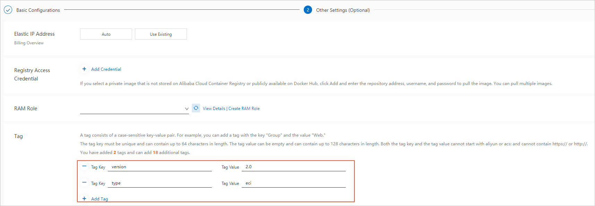Click the Create RAM Role link
Image resolution: width=595 pixels, height=206 pixels.
244,109
